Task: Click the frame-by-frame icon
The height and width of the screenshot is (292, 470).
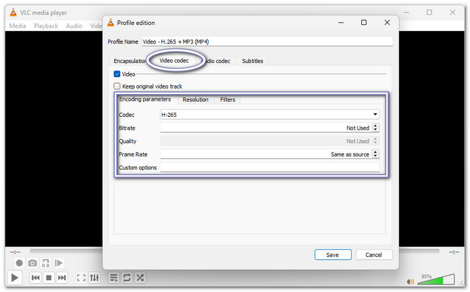Action: [x=59, y=263]
